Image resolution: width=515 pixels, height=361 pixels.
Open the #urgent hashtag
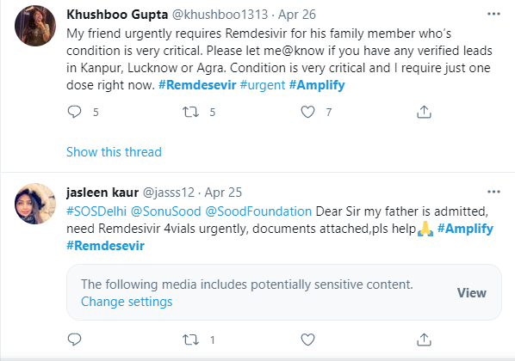[263, 85]
